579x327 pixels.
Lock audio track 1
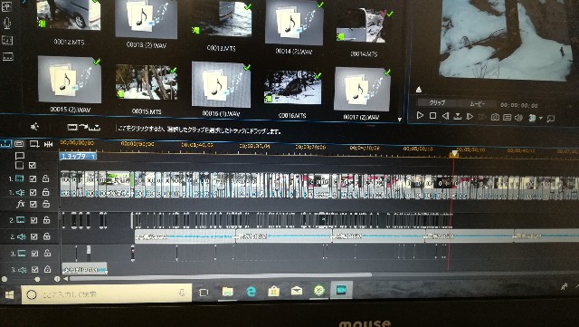click(x=46, y=192)
